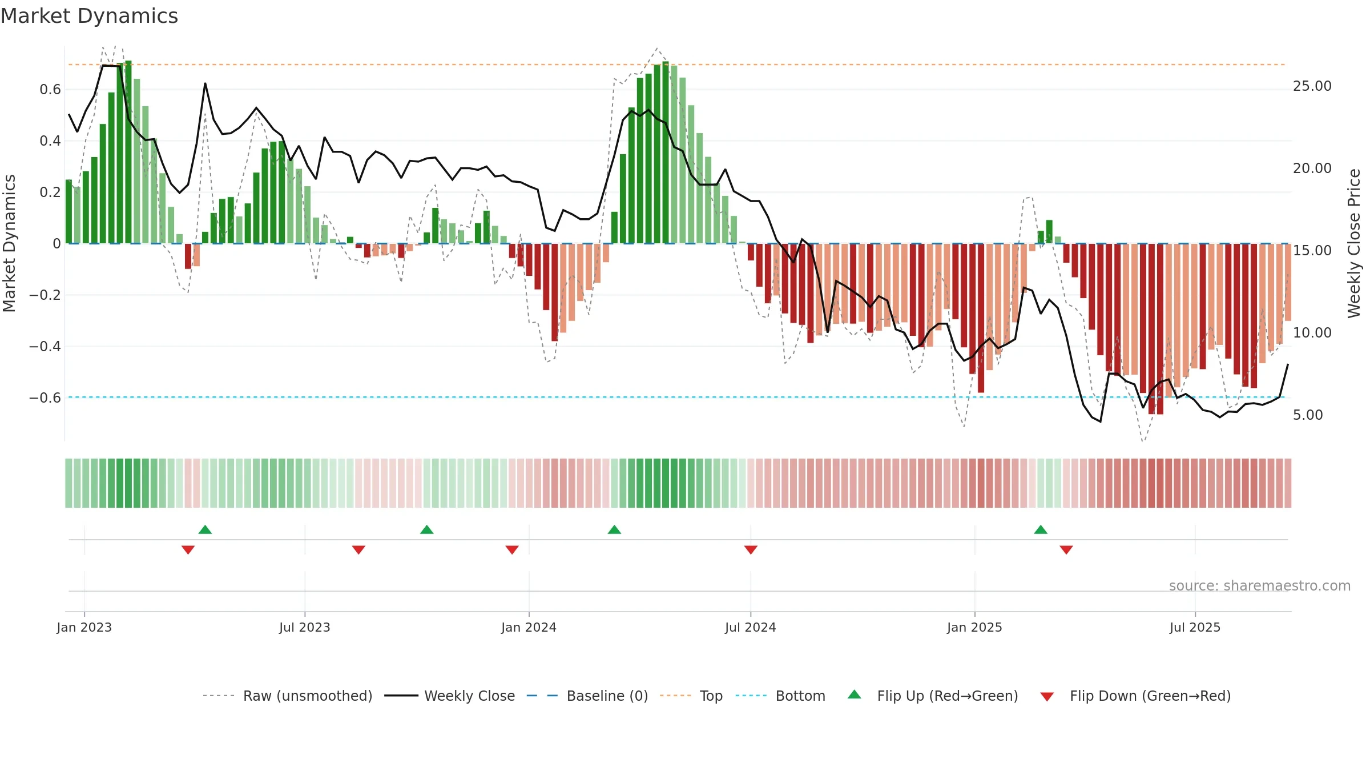This screenshot has height=771, width=1370.
Task: Click the Jul 2023 x-axis label
Action: (305, 627)
